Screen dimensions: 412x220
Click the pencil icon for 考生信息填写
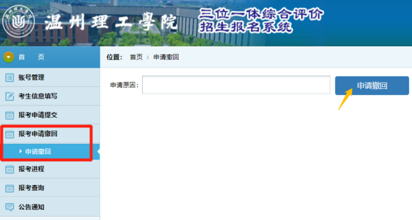[x=10, y=96]
